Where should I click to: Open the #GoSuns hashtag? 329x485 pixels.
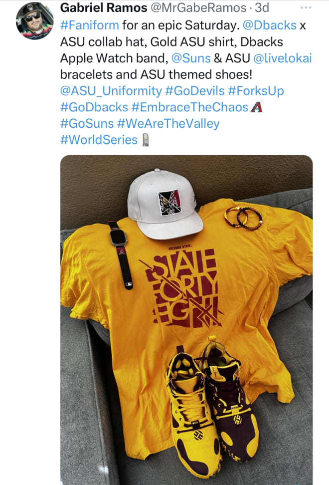tap(87, 124)
